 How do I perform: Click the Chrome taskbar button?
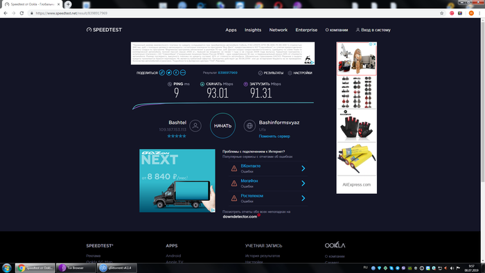(35, 267)
